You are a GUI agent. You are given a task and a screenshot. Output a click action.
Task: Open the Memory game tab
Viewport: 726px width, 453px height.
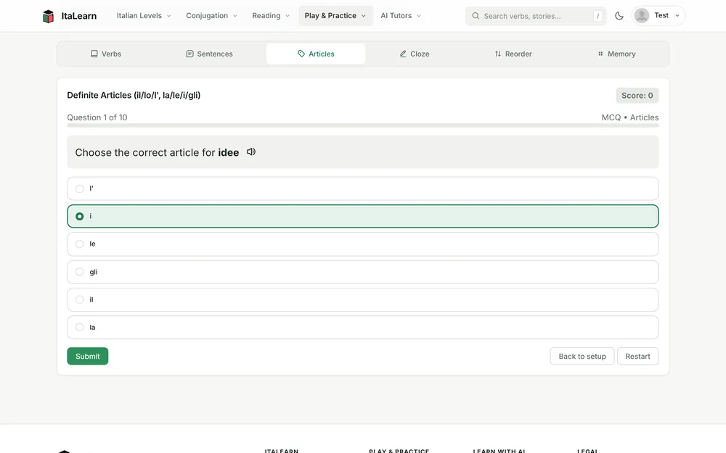616,54
